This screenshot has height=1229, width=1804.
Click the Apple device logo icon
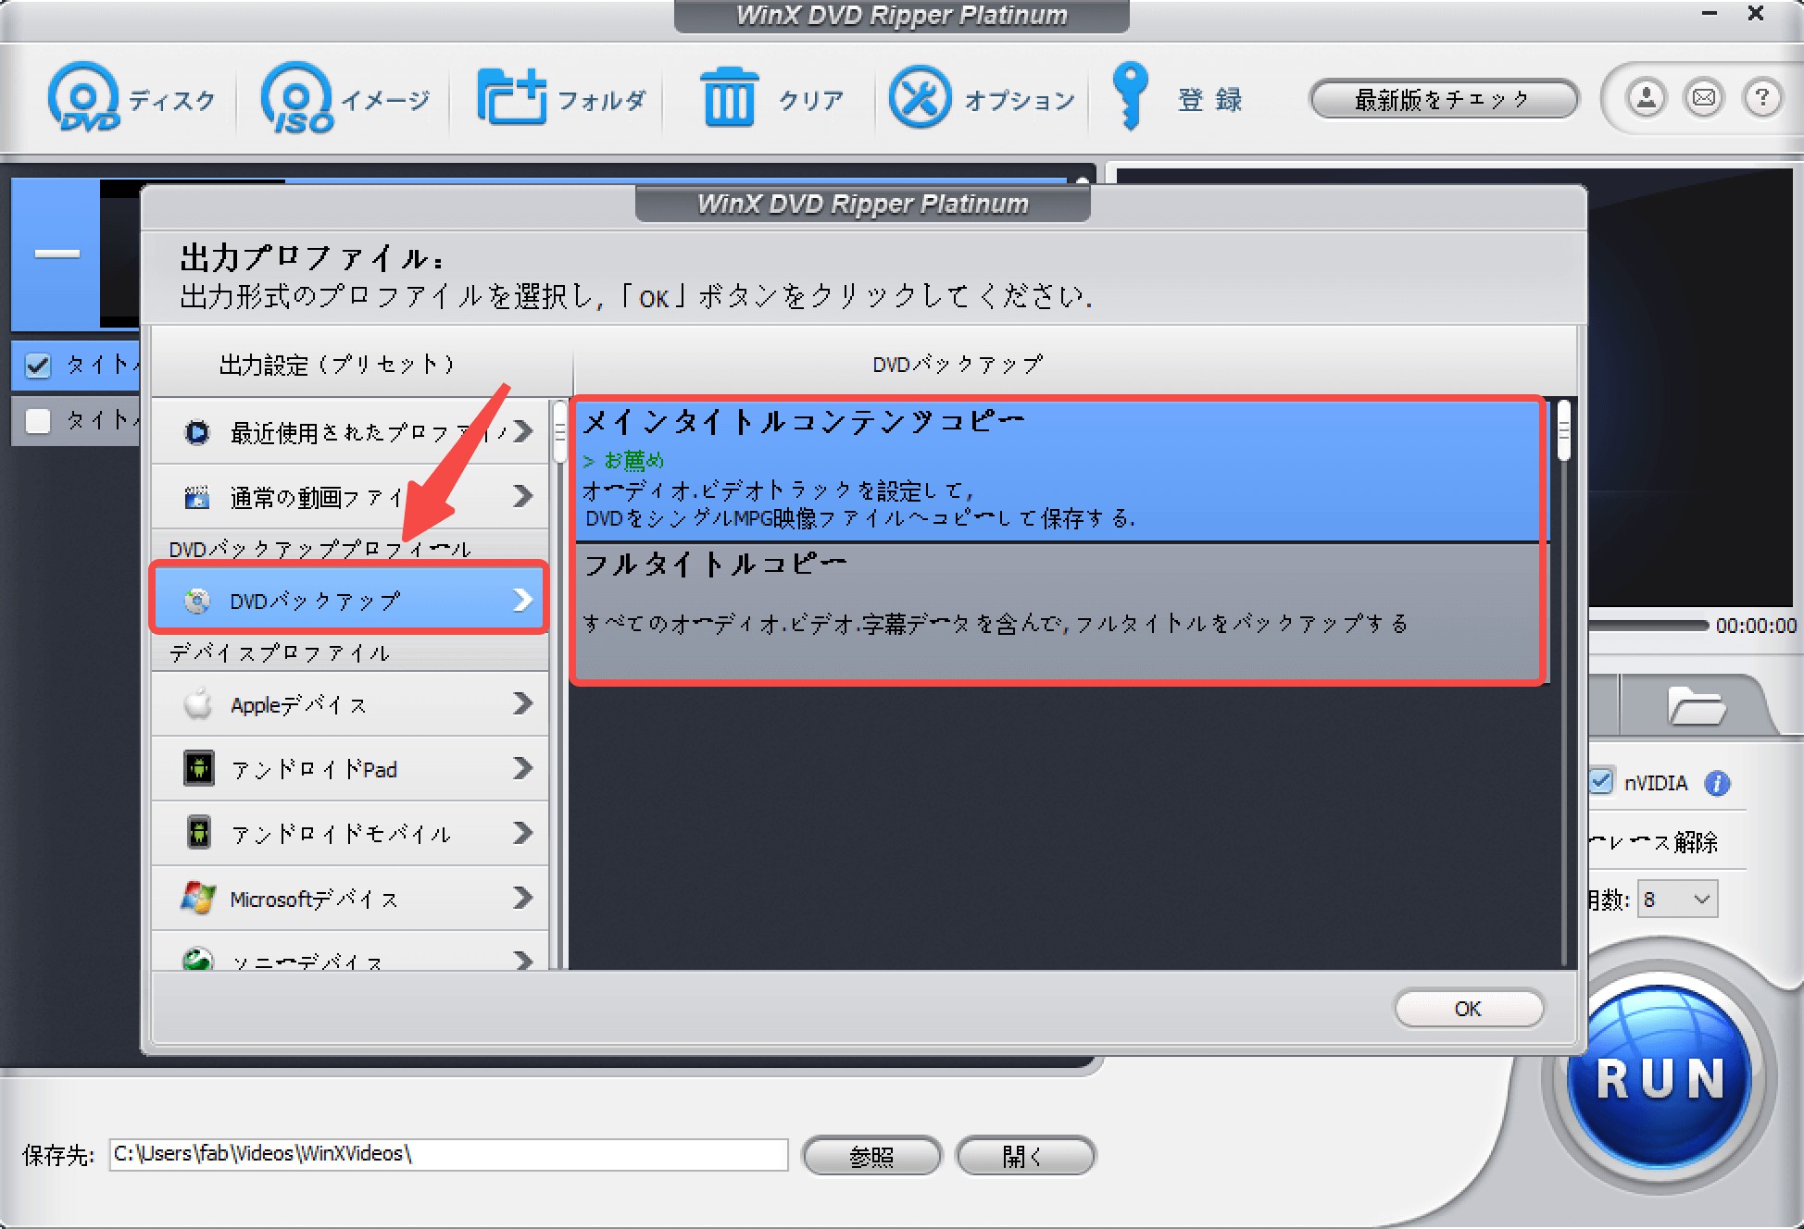pyautogui.click(x=197, y=704)
